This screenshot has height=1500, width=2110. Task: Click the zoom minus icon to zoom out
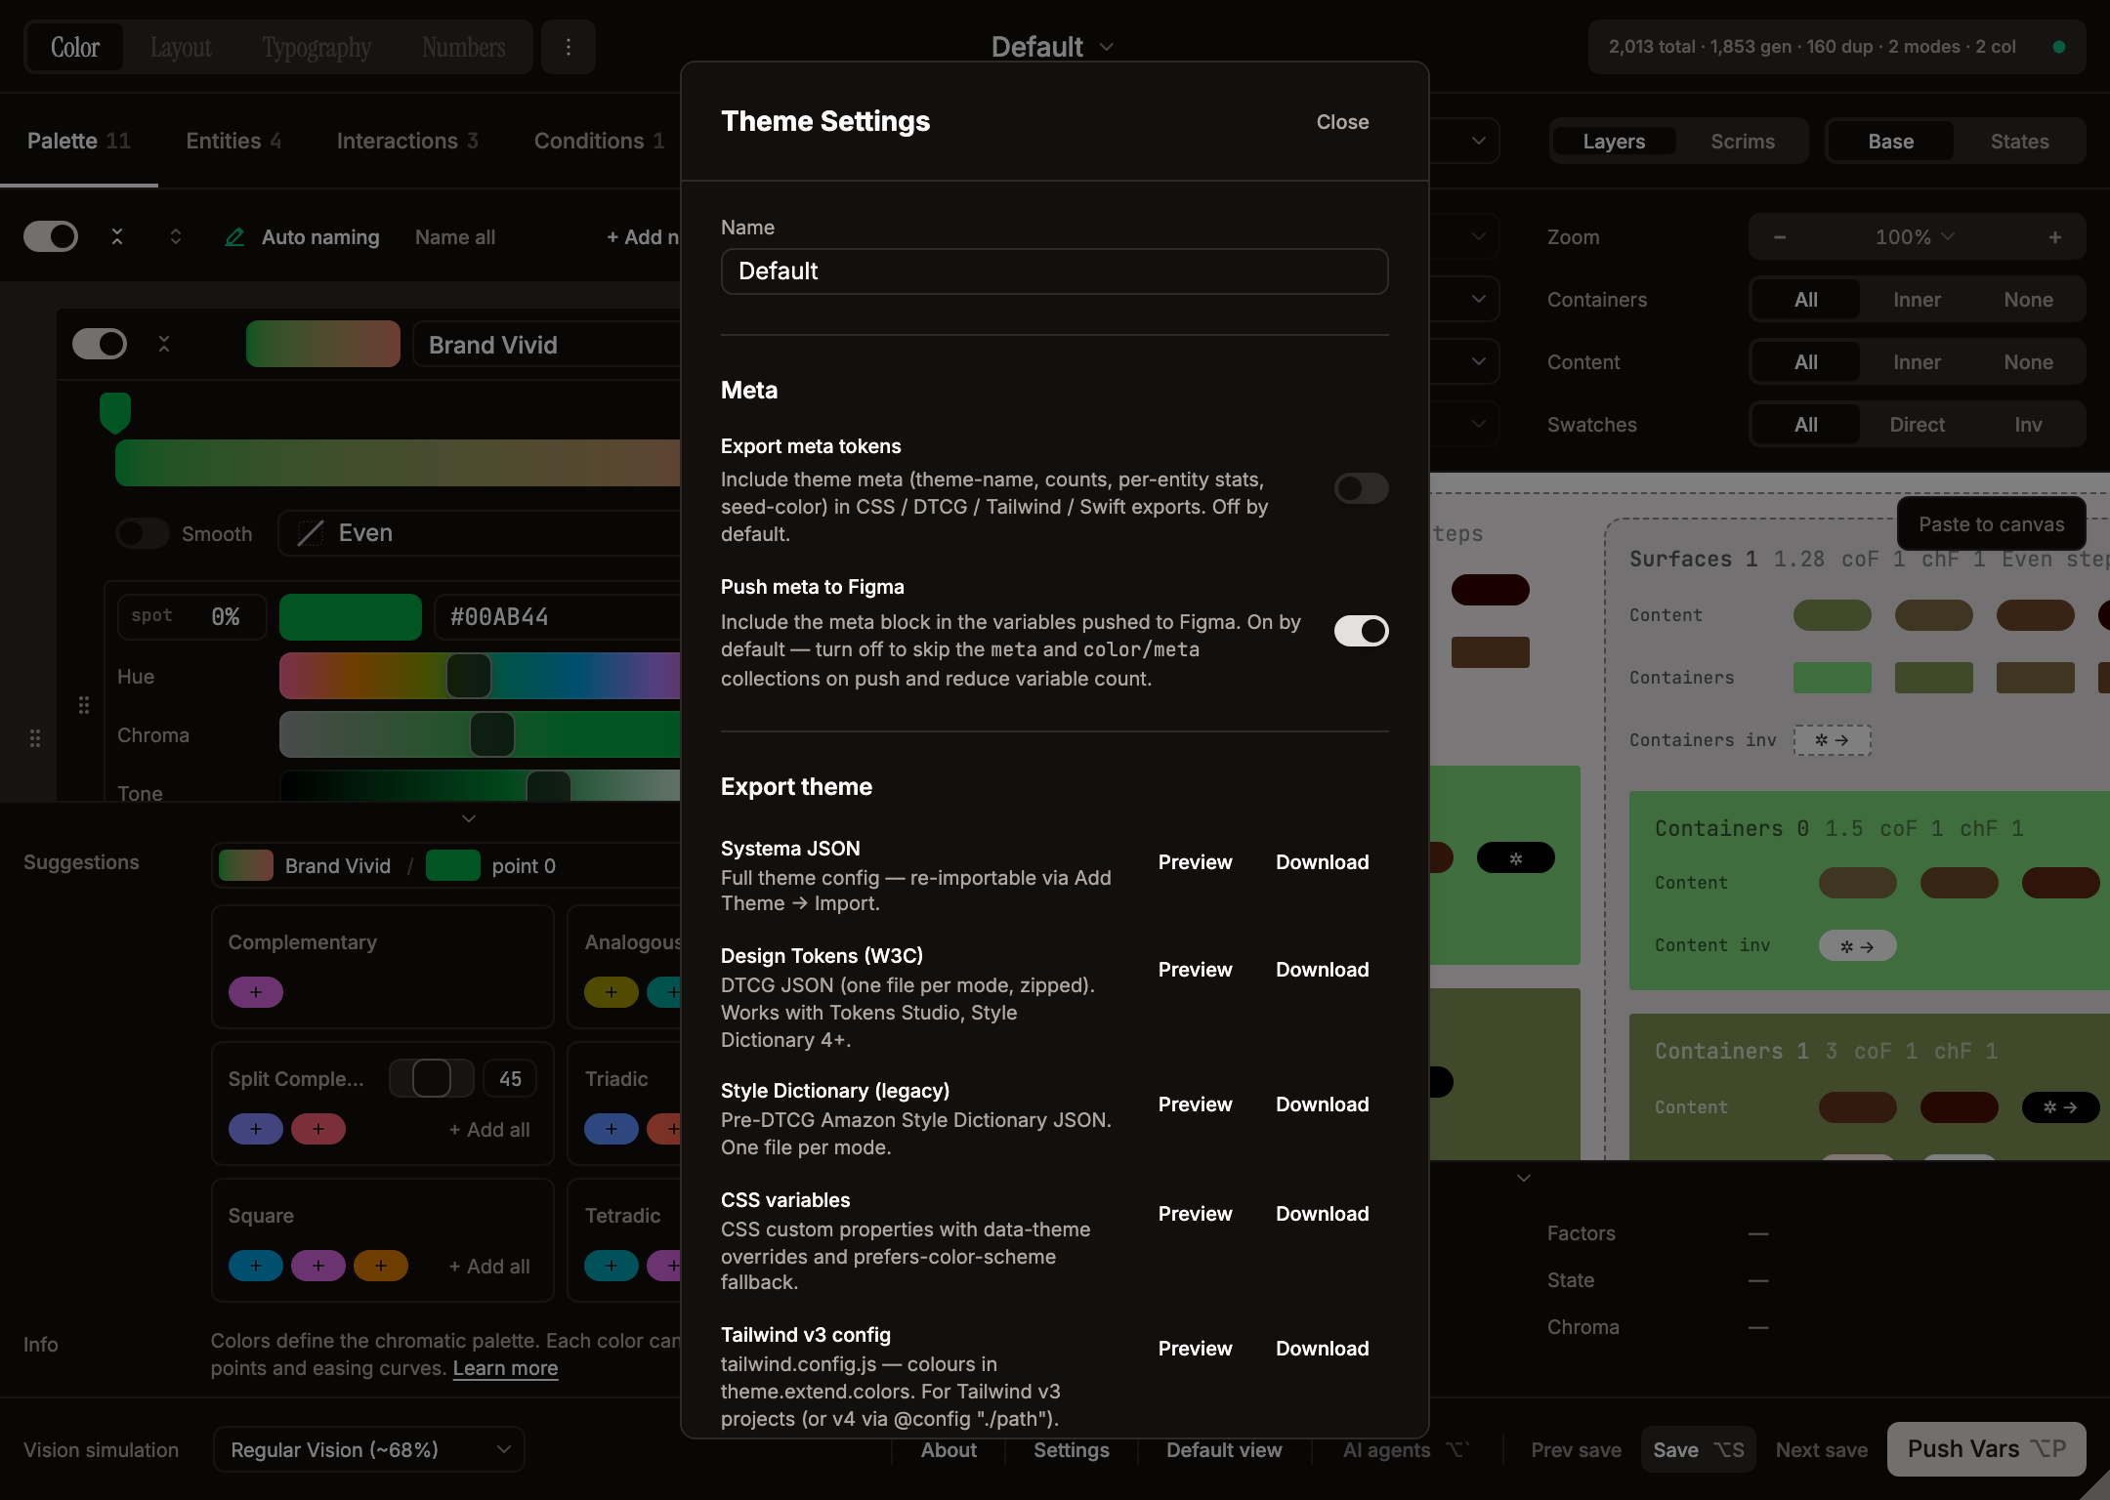tap(1780, 236)
